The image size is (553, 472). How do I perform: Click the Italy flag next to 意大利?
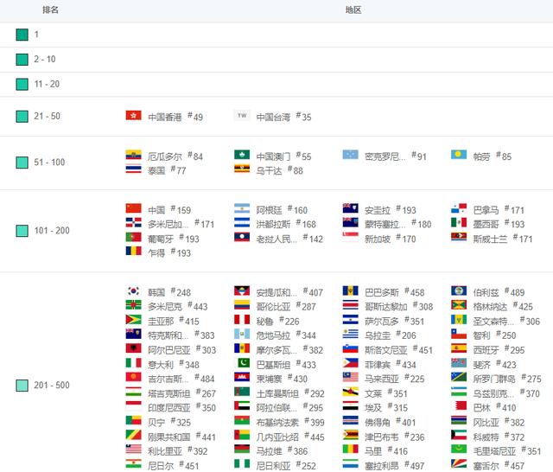coord(133,363)
